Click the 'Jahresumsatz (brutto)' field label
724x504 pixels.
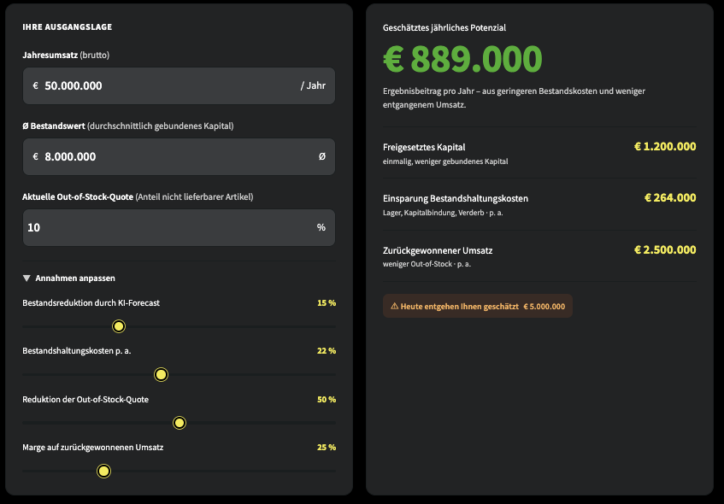(66, 56)
